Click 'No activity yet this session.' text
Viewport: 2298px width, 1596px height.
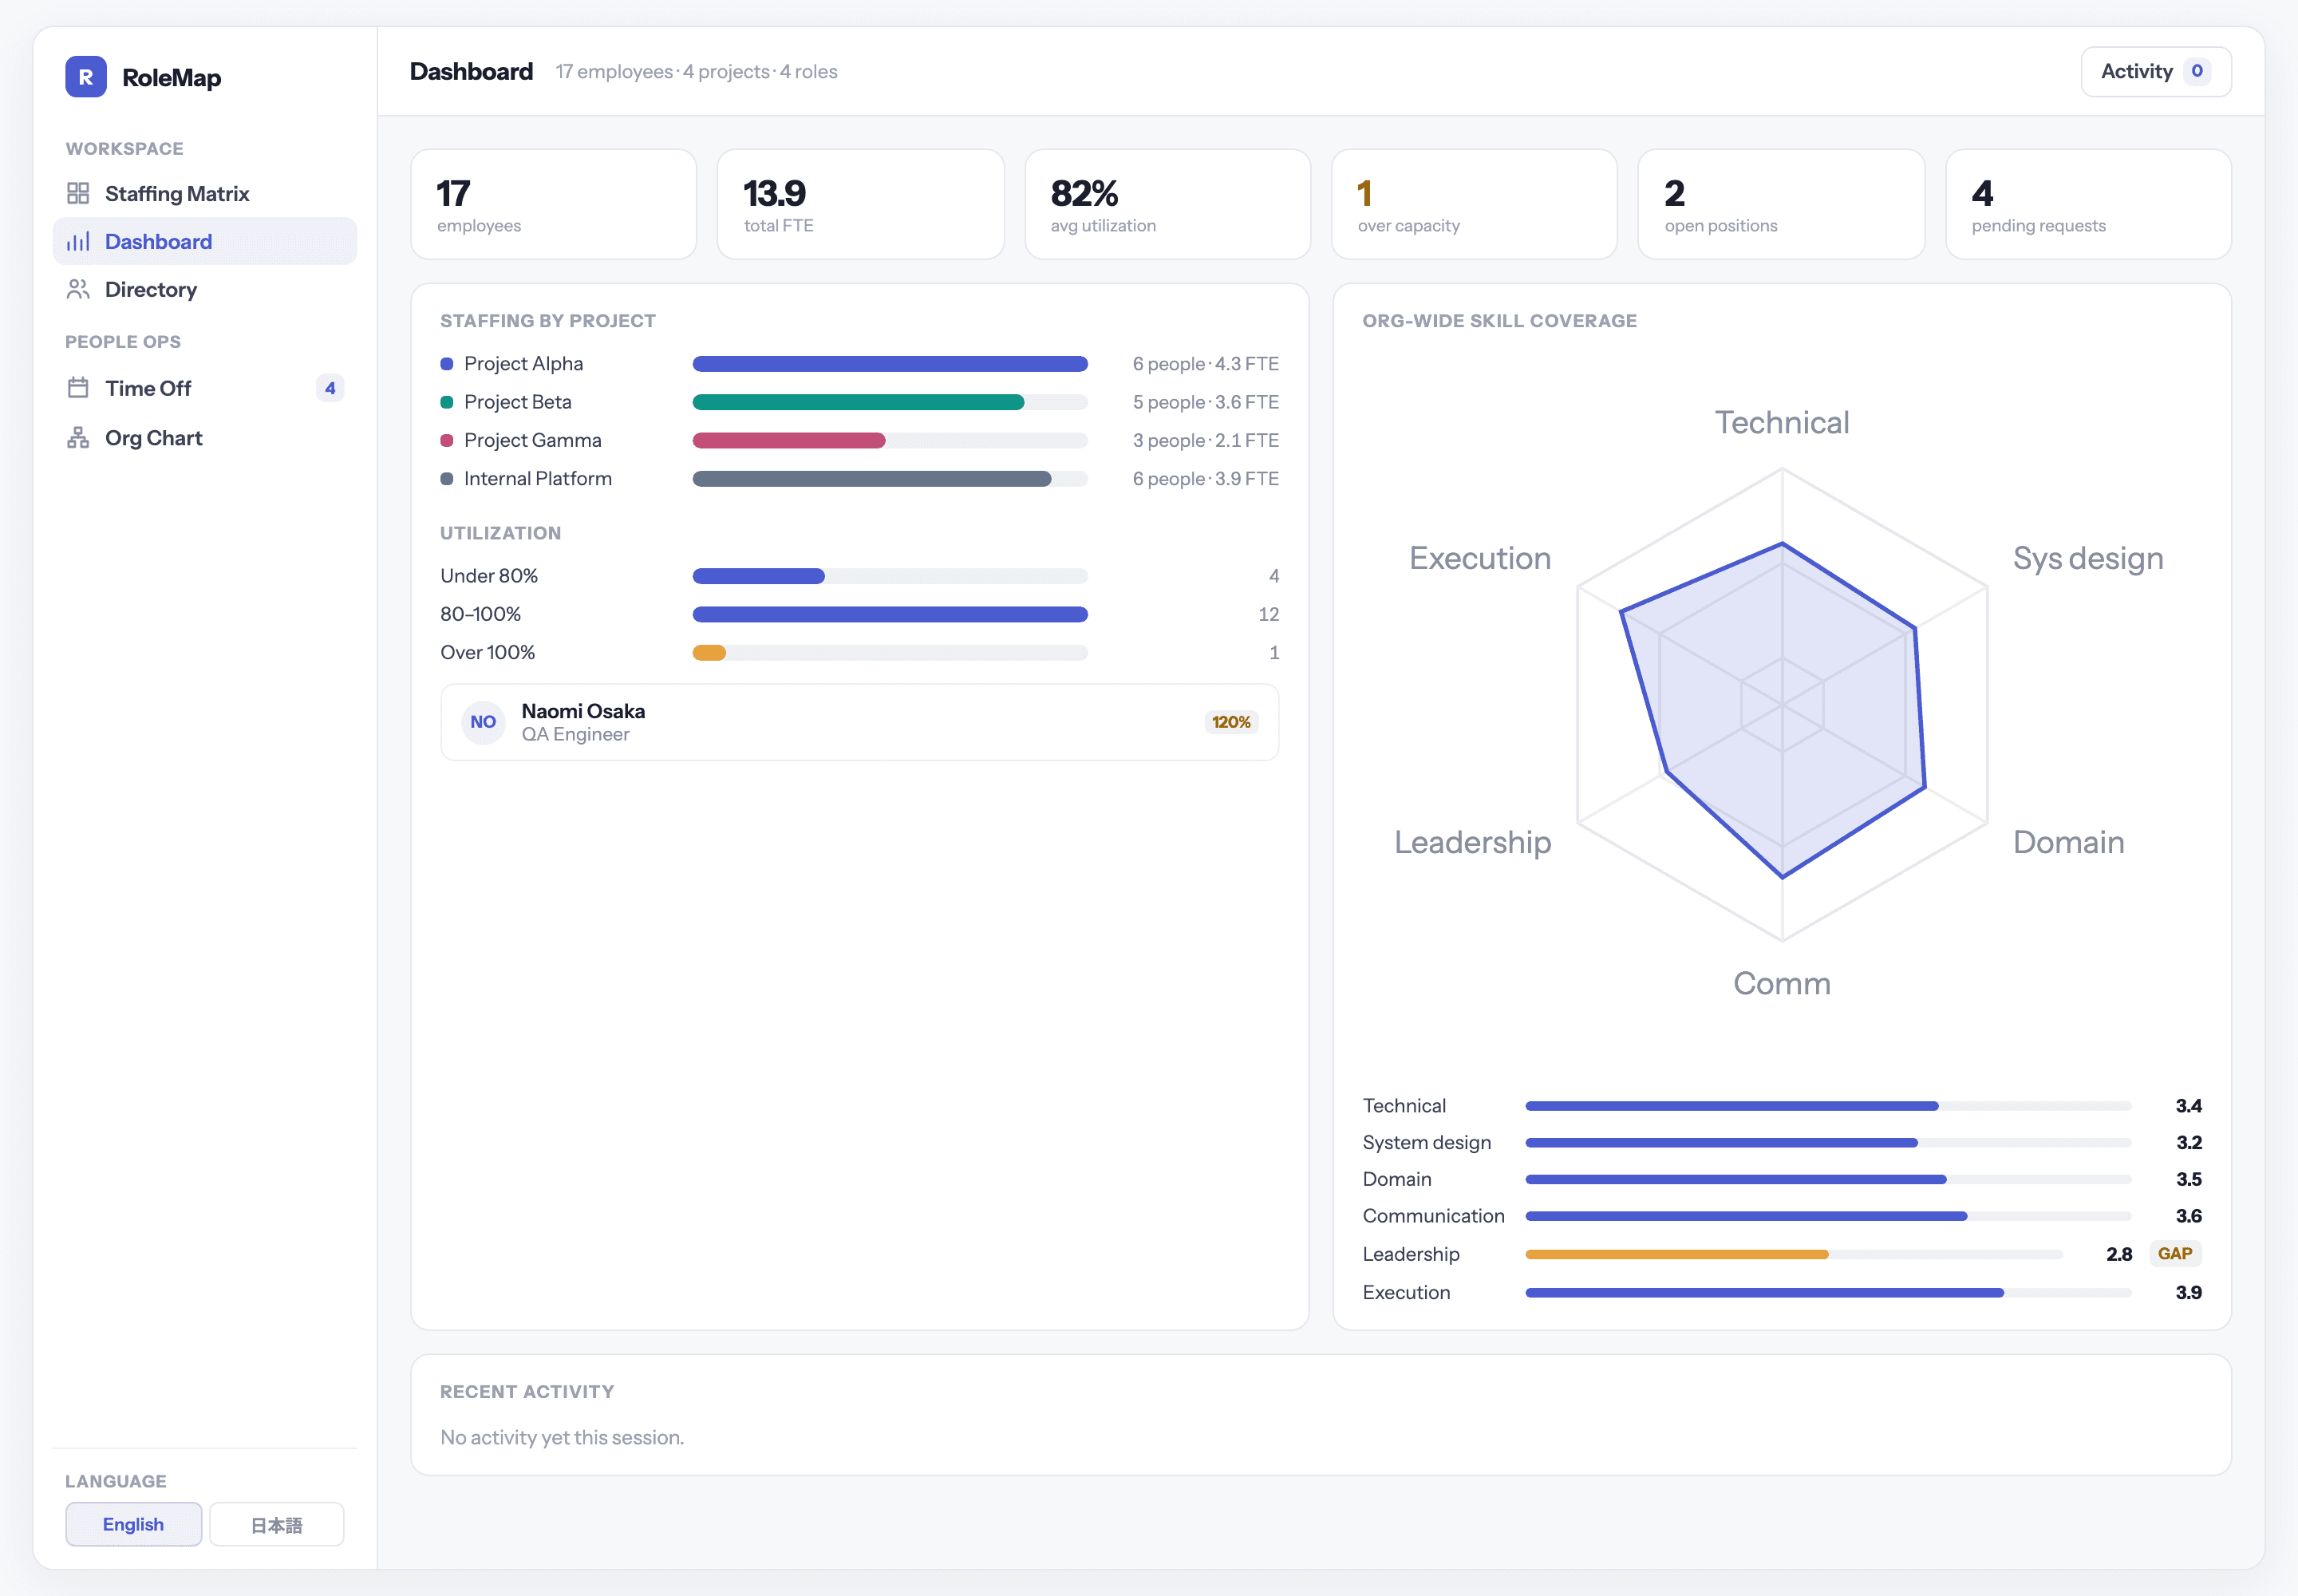562,1438
